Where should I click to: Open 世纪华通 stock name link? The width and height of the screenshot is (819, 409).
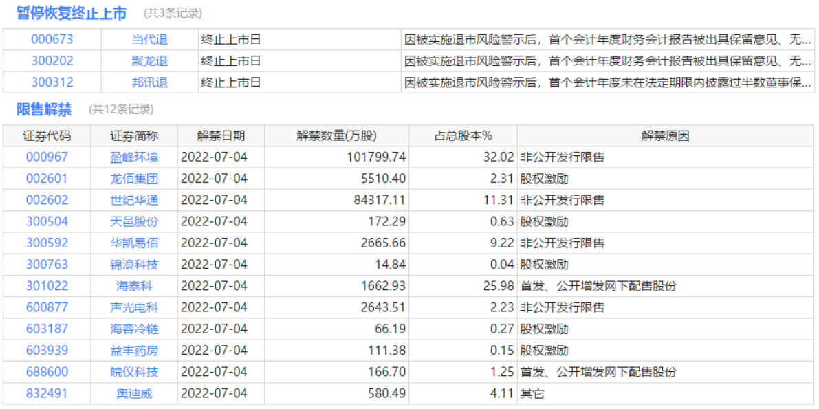pos(134,200)
